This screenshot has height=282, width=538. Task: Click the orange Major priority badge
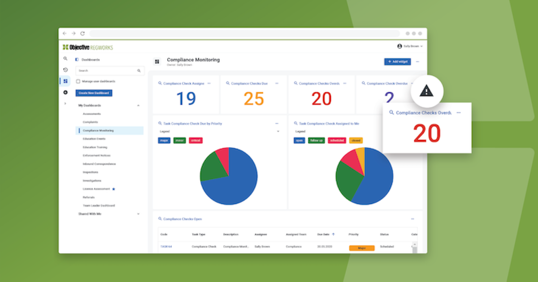[x=361, y=248]
